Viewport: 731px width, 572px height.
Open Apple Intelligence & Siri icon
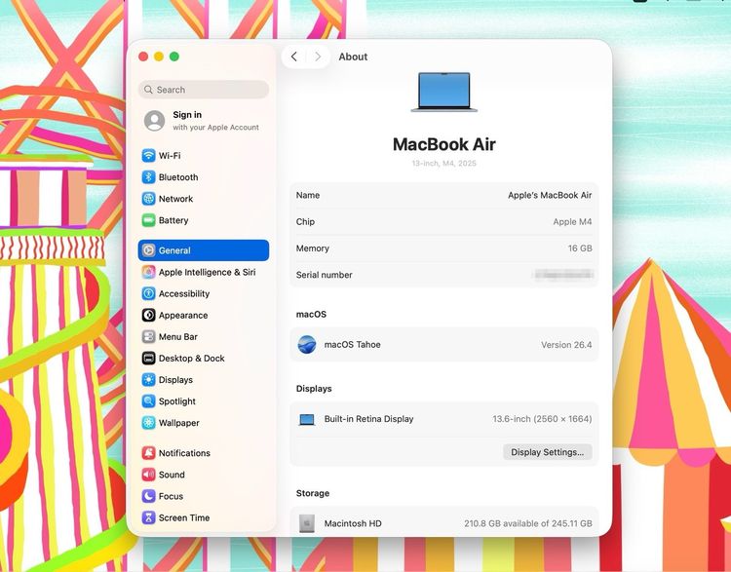click(149, 272)
